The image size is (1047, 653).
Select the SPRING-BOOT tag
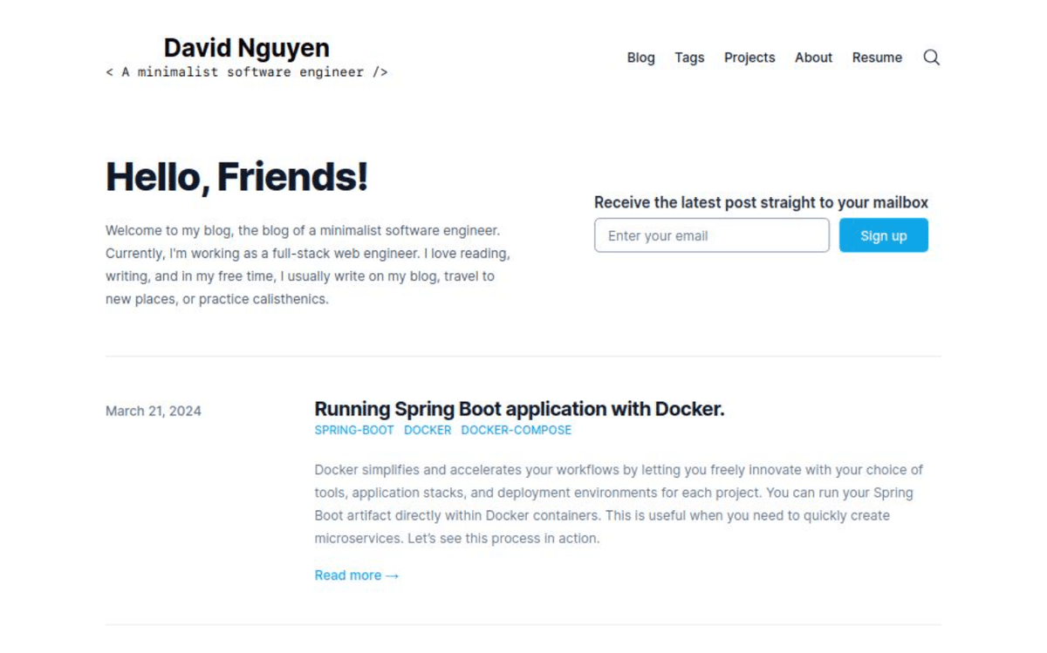coord(354,431)
